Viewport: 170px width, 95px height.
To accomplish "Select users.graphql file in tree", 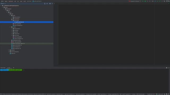I will click(x=18, y=37).
